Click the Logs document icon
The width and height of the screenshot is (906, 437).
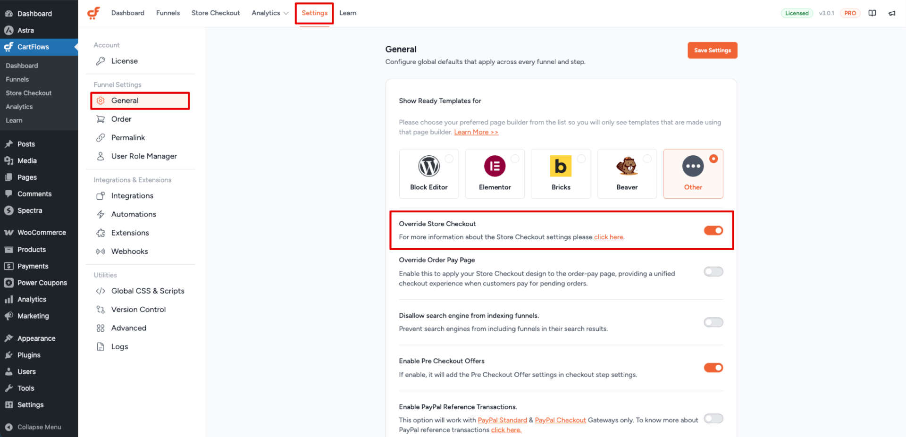[x=101, y=347]
